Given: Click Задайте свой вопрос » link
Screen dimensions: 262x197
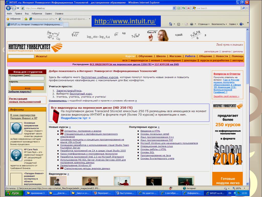Looking at the screenshot, I should point(226,96).
